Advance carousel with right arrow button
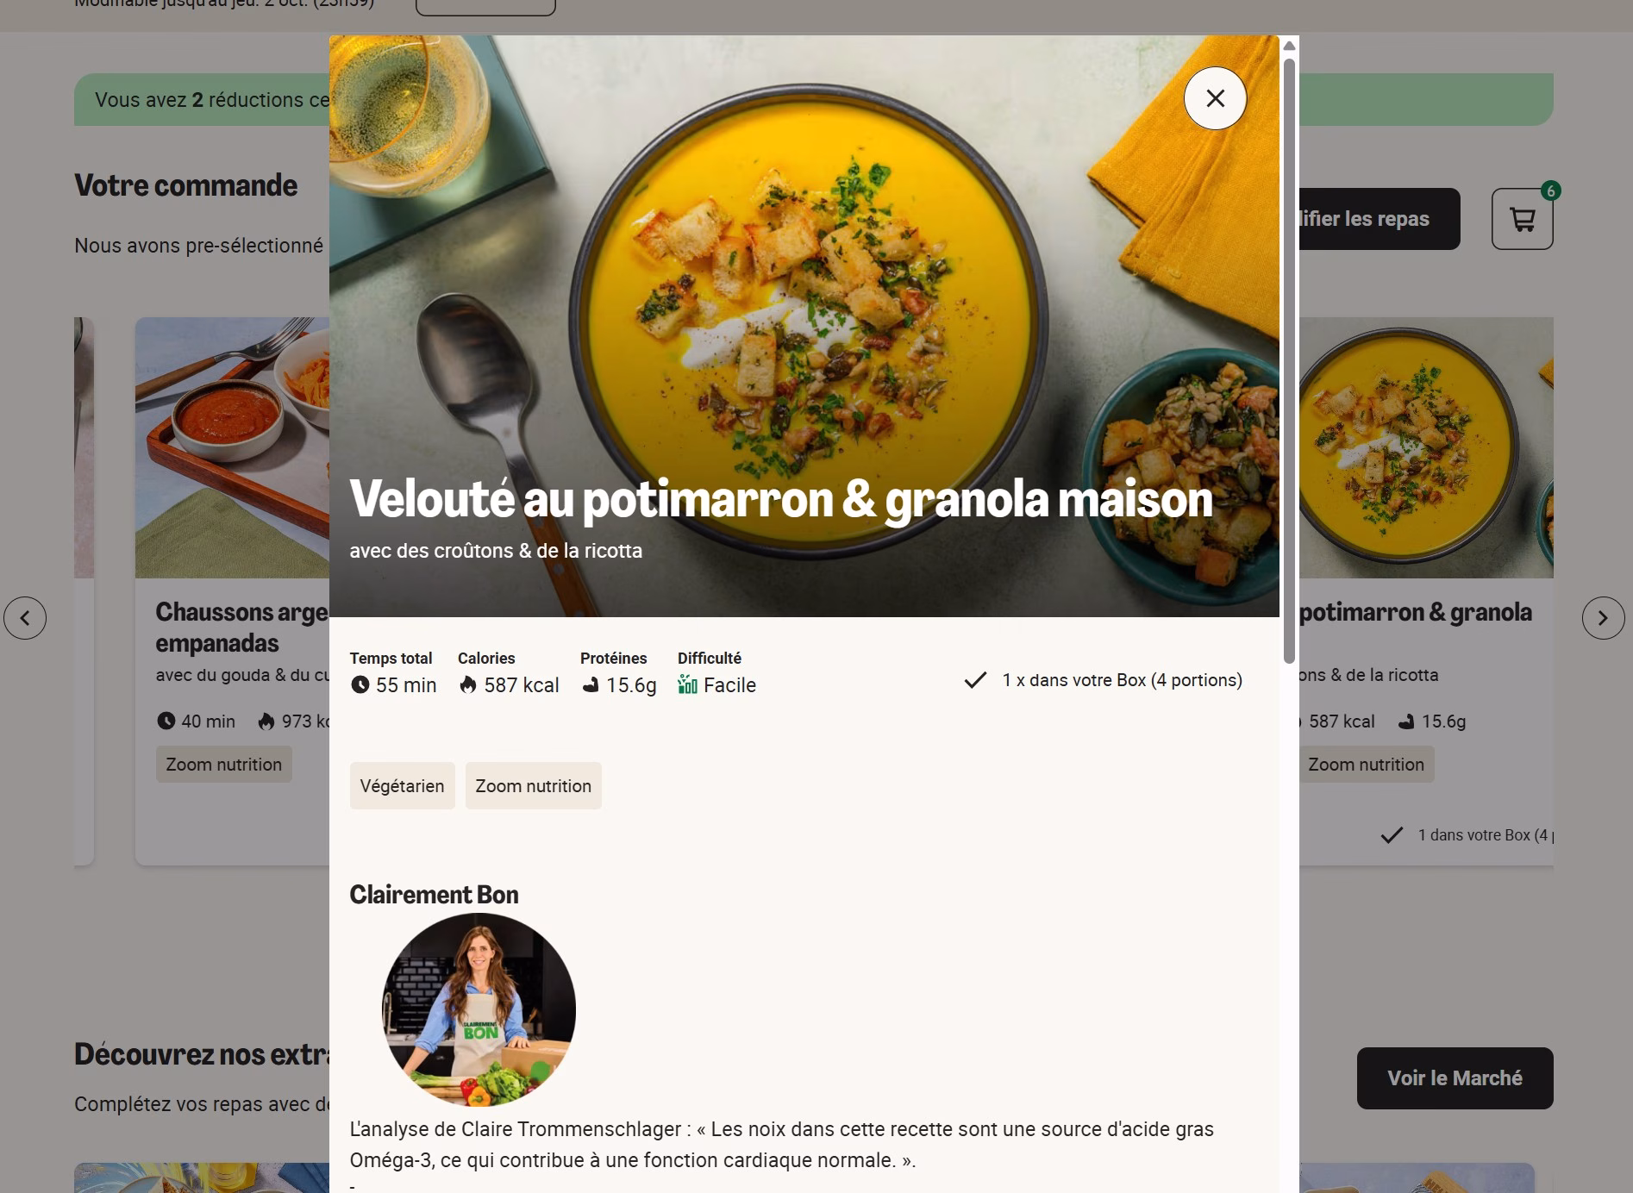 1603,618
